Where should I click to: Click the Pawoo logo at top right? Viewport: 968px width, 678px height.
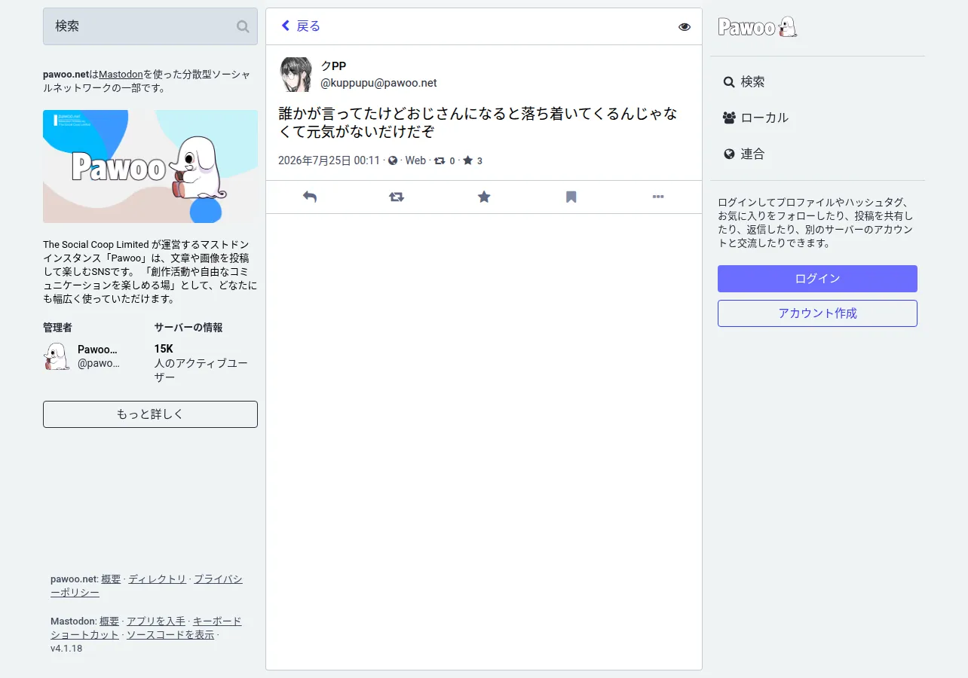coord(758,27)
